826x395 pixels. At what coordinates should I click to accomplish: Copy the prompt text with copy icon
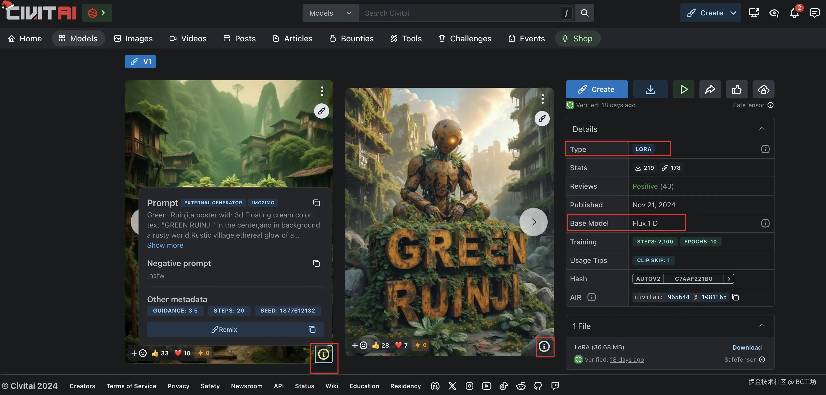[316, 203]
